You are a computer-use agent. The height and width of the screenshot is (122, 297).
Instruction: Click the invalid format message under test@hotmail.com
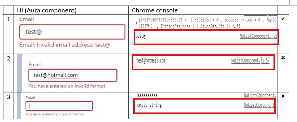[67, 86]
